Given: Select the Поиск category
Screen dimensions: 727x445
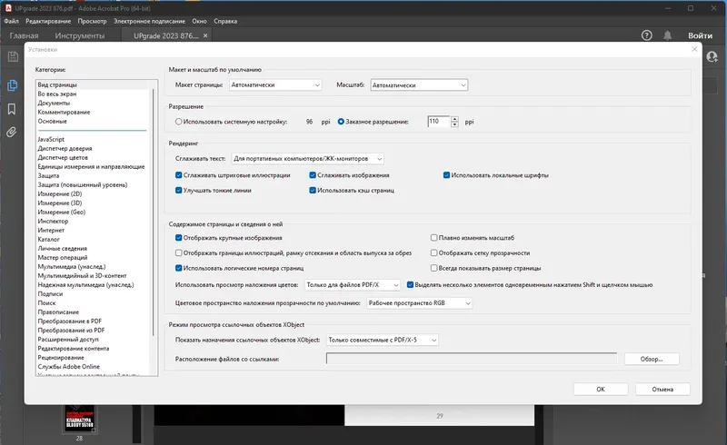Looking at the screenshot, I should (46, 302).
